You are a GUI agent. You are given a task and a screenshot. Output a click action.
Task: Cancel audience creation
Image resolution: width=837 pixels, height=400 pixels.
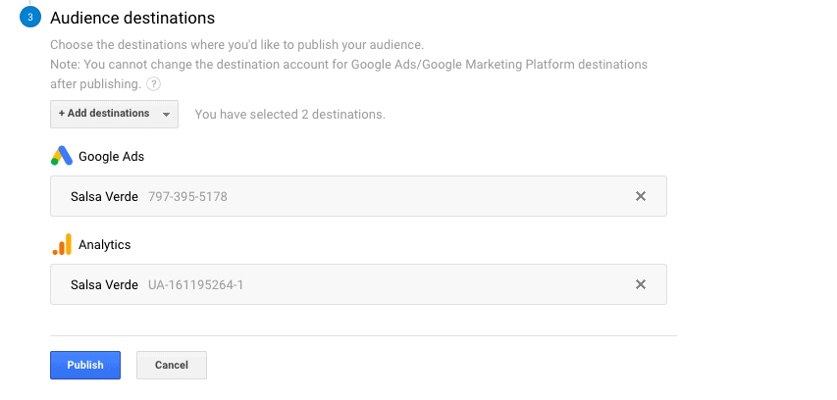[x=172, y=365]
